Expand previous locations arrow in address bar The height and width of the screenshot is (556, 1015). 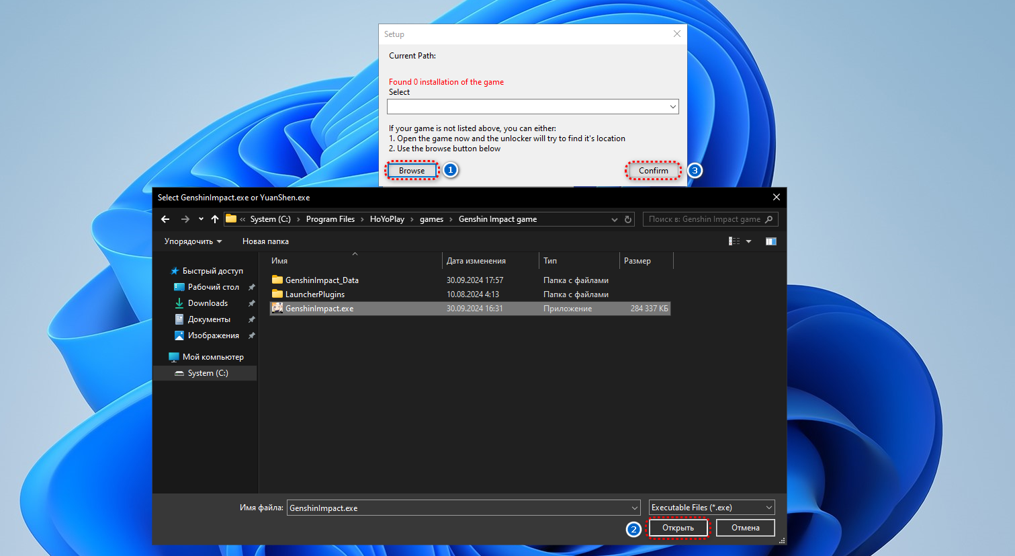pyautogui.click(x=614, y=219)
